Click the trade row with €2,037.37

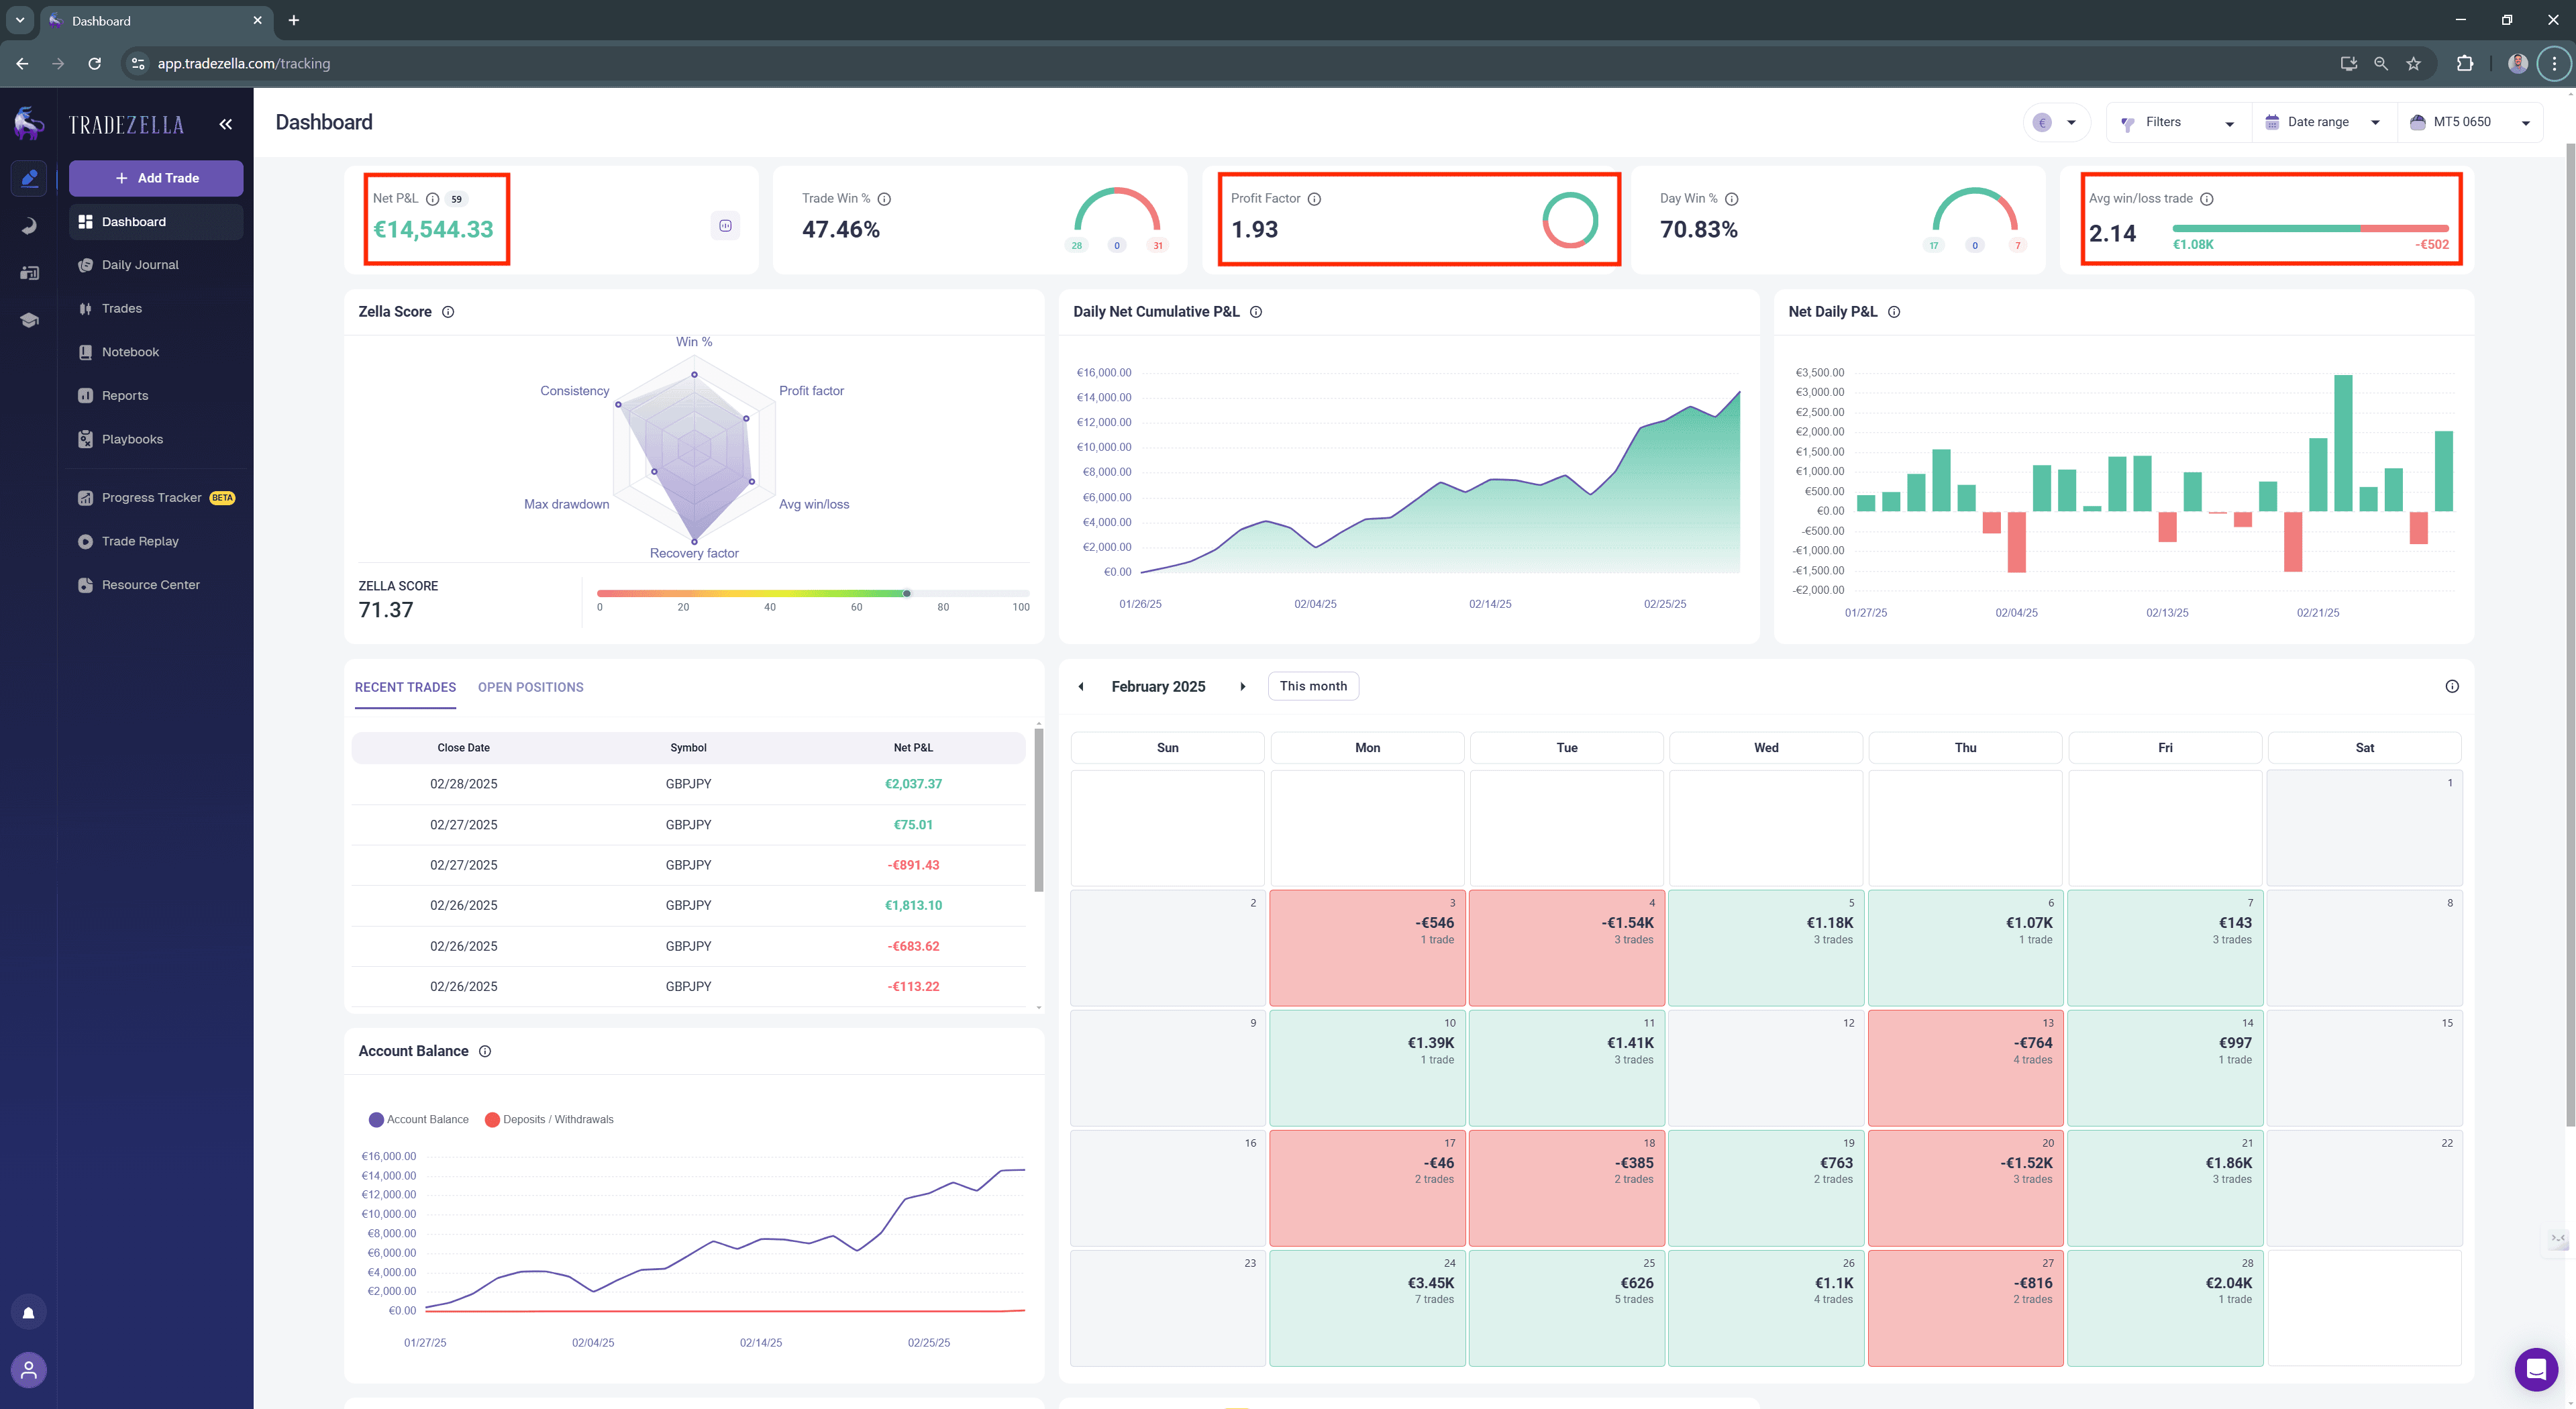pos(688,784)
